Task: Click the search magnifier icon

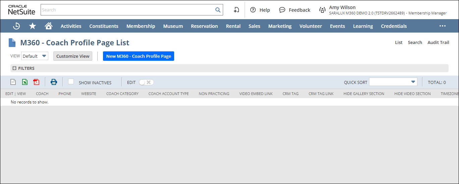Action: [218, 10]
